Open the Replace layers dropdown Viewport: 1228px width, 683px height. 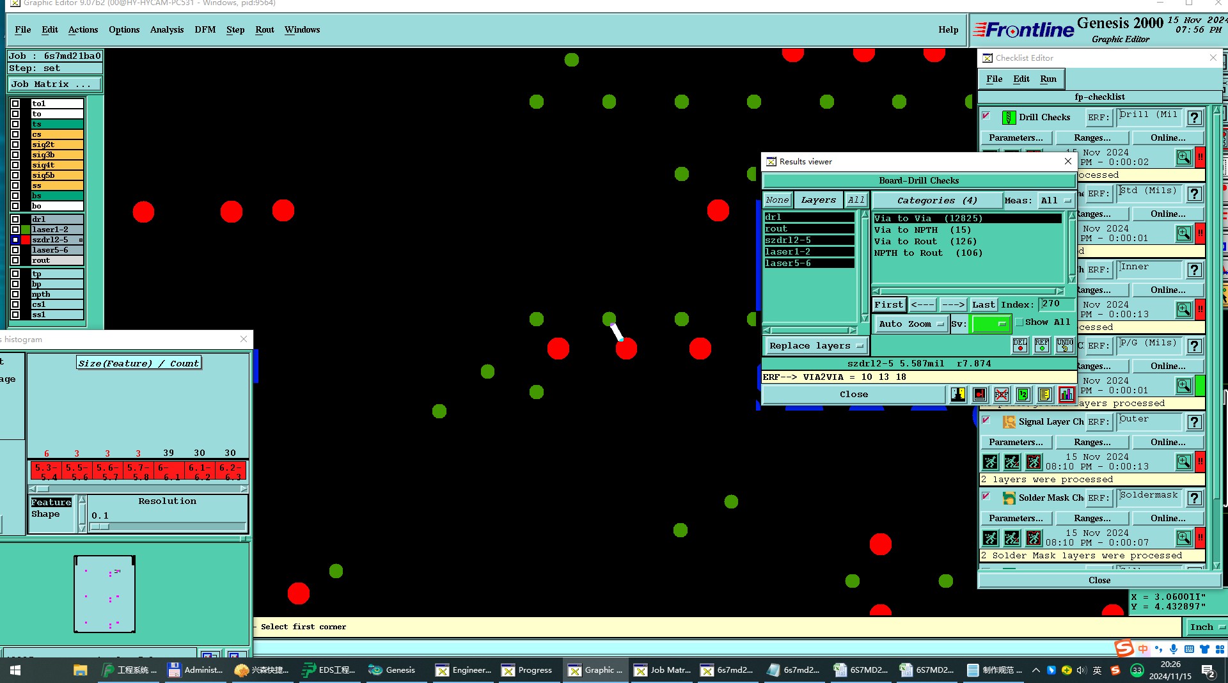(815, 346)
